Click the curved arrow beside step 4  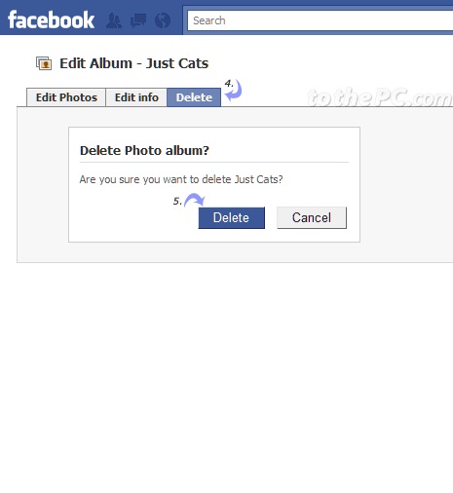tap(234, 91)
